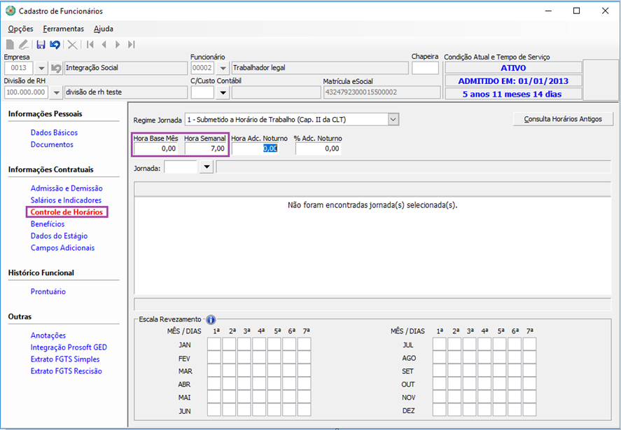Viewport: 621px width, 430px height.
Task: Click the Empresa code field 0013
Action: pos(19,68)
